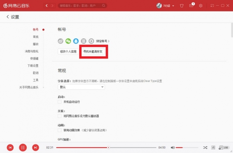
Task: Click the playback progress handle
Action: pos(109,148)
